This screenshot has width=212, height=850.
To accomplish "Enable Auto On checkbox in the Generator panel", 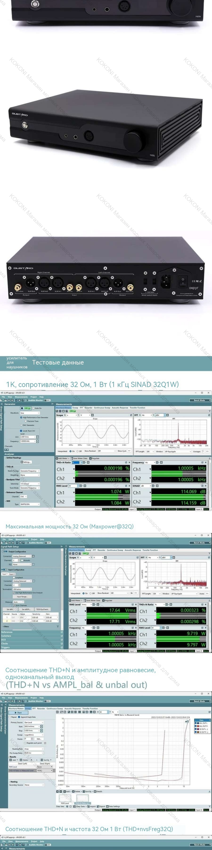I will (33, 408).
